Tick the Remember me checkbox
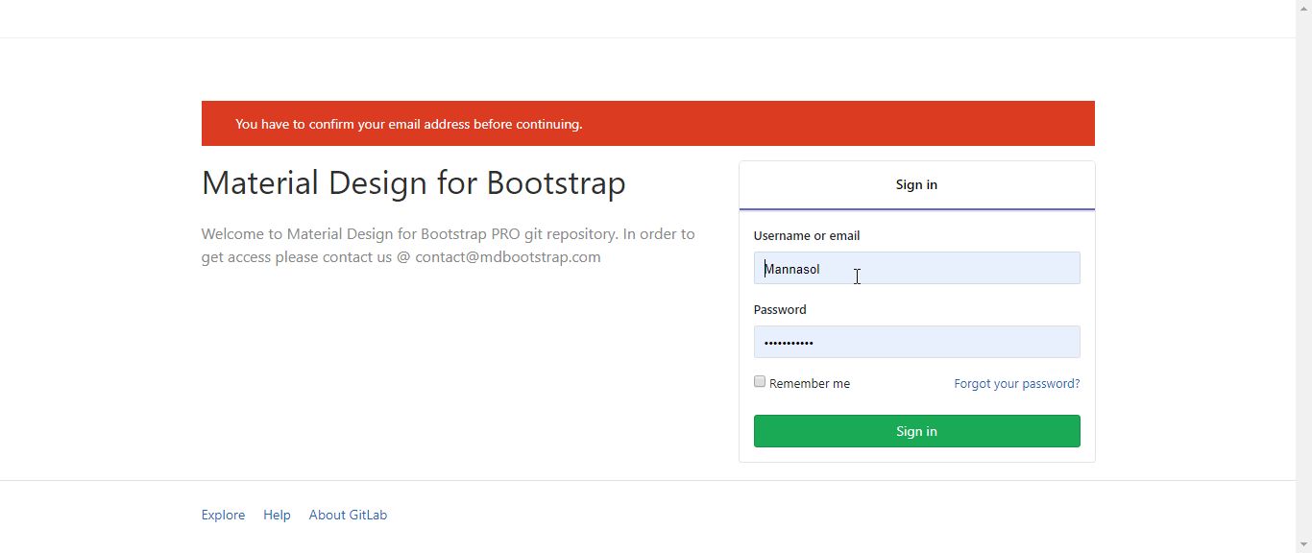Screen dimensions: 1312x553 (x=760, y=382)
